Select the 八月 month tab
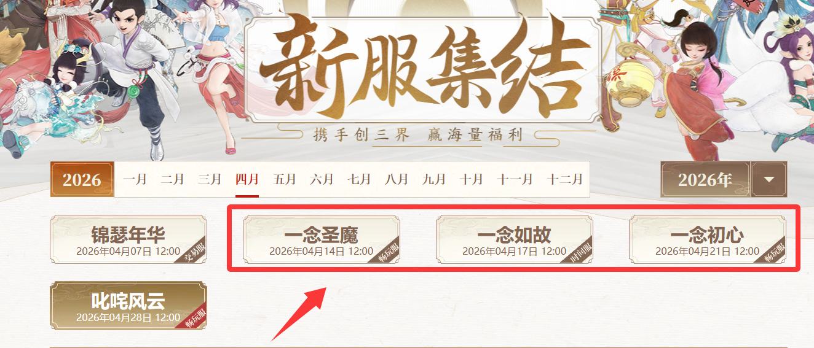This screenshot has width=814, height=348. click(397, 179)
